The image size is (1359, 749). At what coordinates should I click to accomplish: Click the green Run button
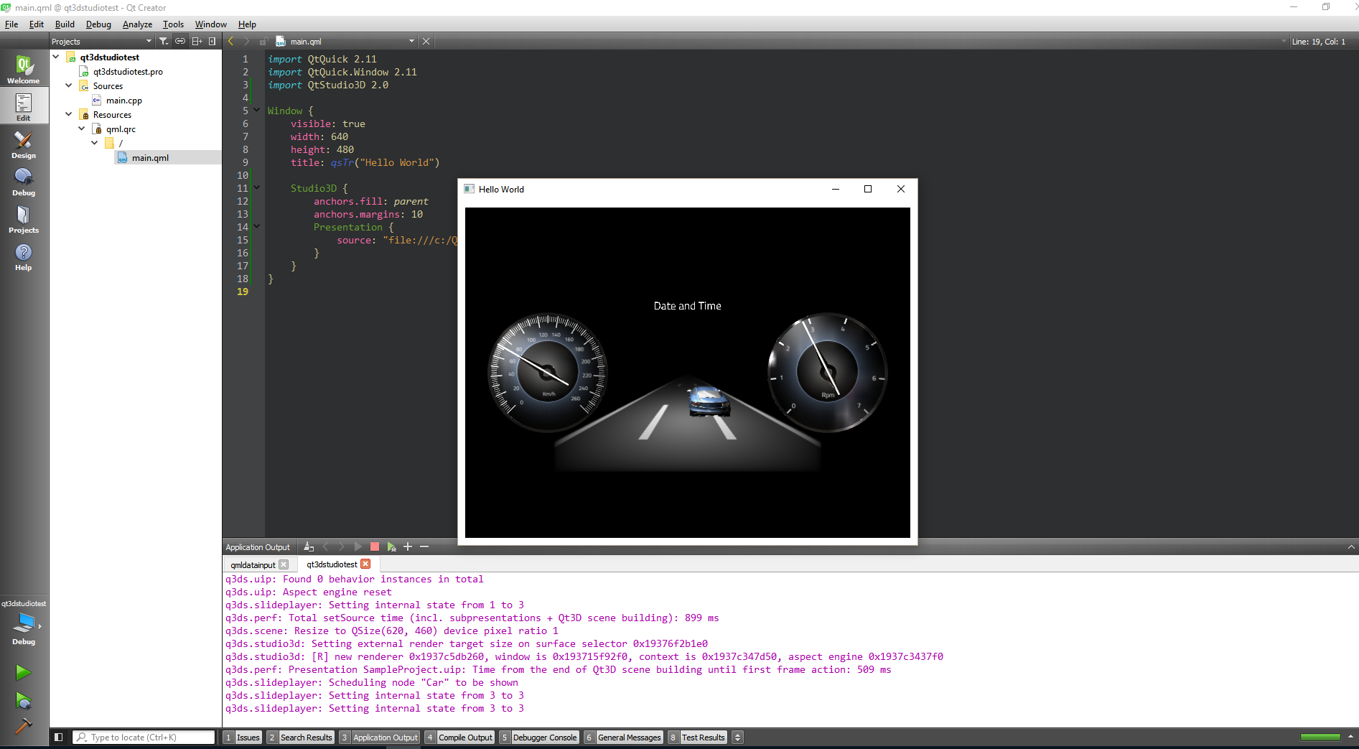[x=23, y=672]
